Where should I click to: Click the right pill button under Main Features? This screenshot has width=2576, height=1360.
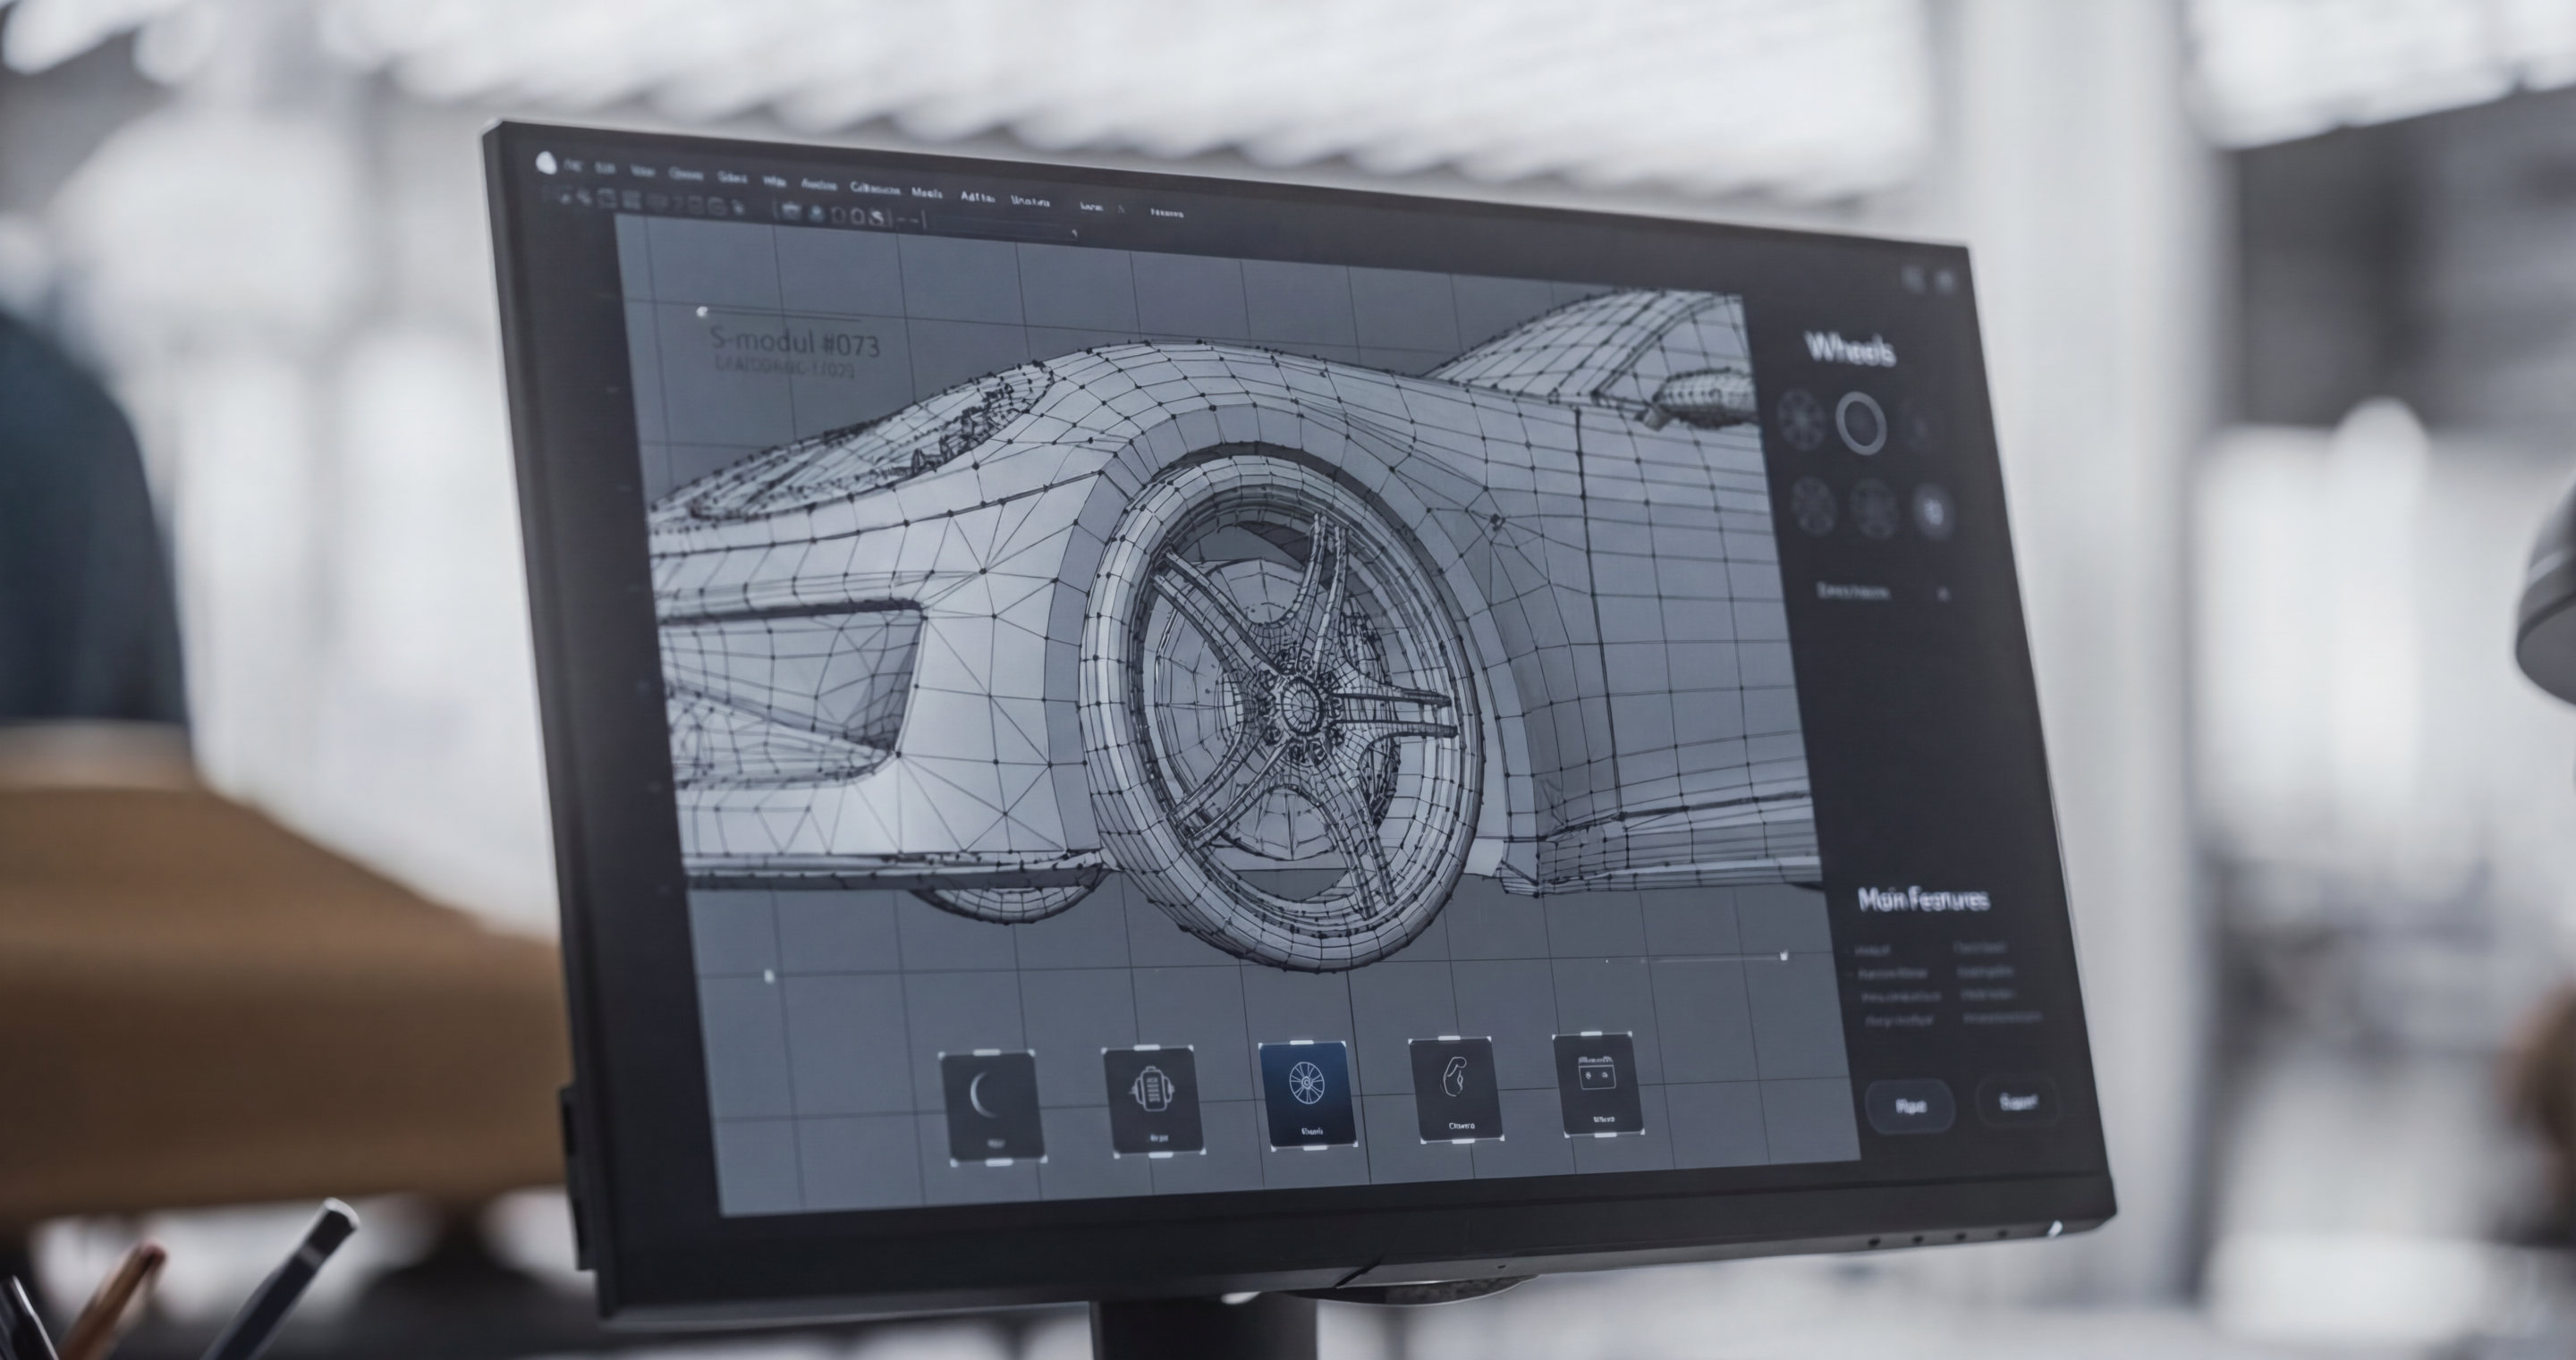click(x=2018, y=1101)
